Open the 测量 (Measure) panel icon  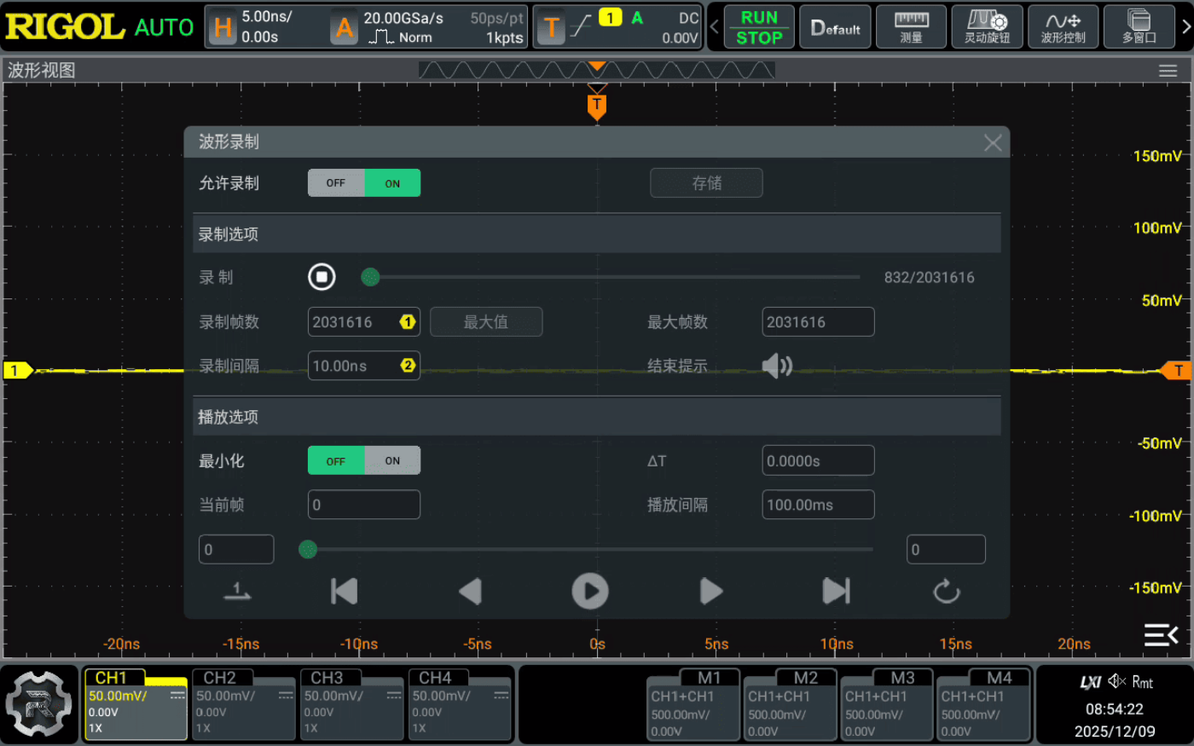coord(911,26)
